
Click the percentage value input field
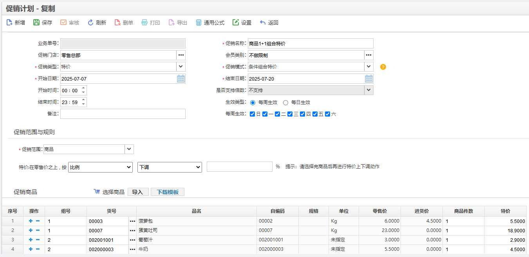tap(240, 167)
